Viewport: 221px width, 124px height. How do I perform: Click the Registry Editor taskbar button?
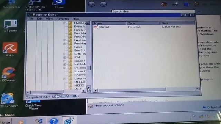click(x=69, y=120)
